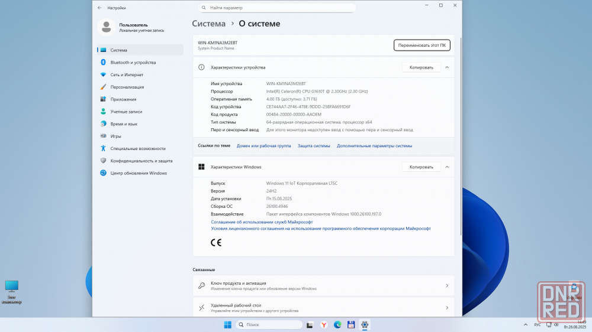The height and width of the screenshot is (332, 592).
Task: Copy device specifications with Копировать
Action: 422,67
